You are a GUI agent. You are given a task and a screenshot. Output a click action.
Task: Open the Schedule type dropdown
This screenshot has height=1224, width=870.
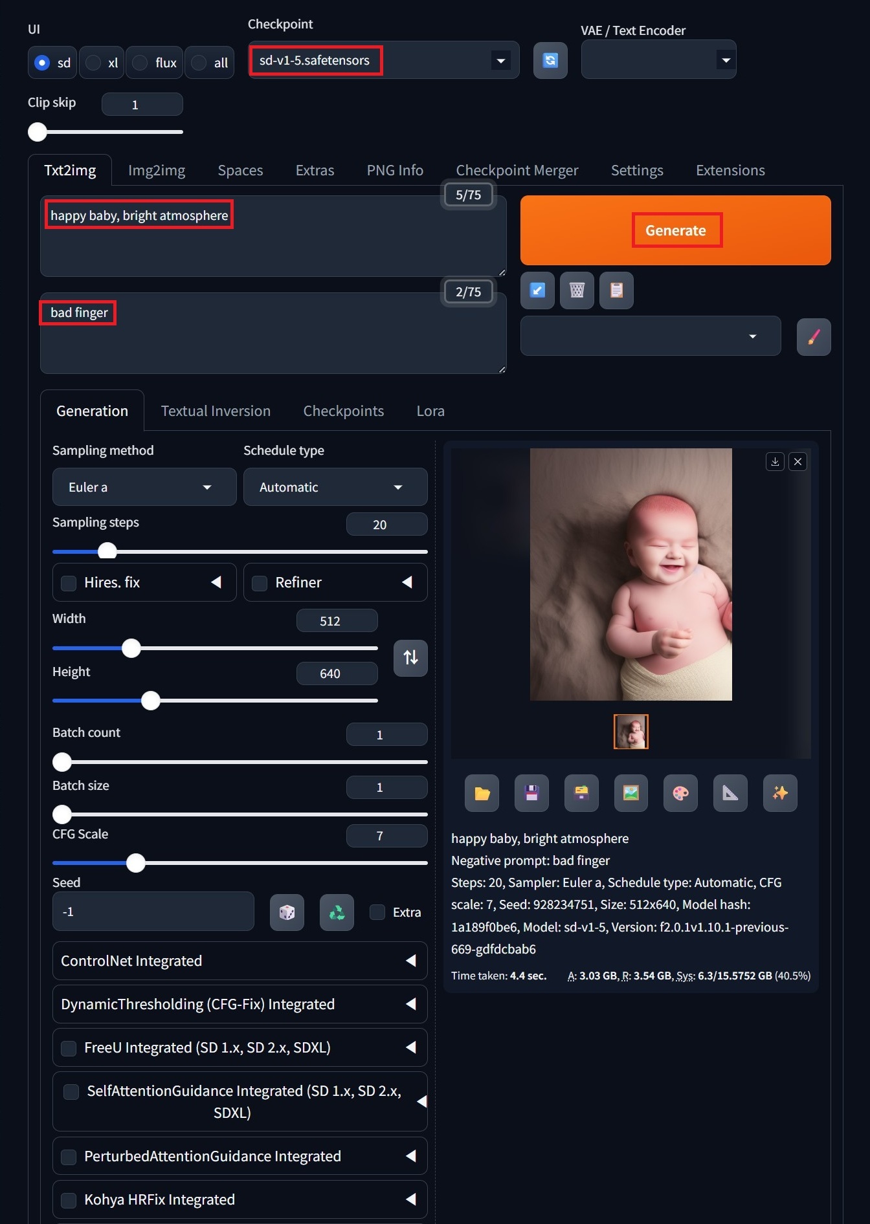click(335, 487)
